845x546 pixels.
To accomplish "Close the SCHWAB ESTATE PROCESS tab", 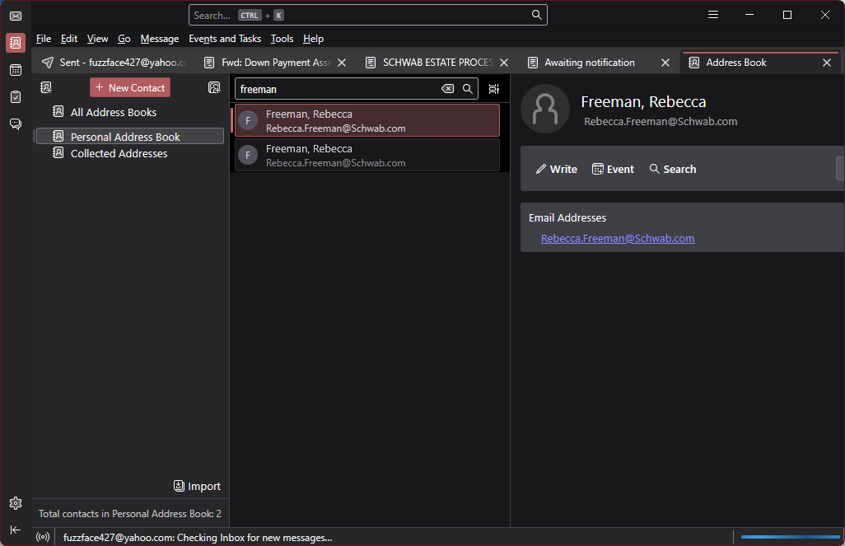I will point(504,63).
